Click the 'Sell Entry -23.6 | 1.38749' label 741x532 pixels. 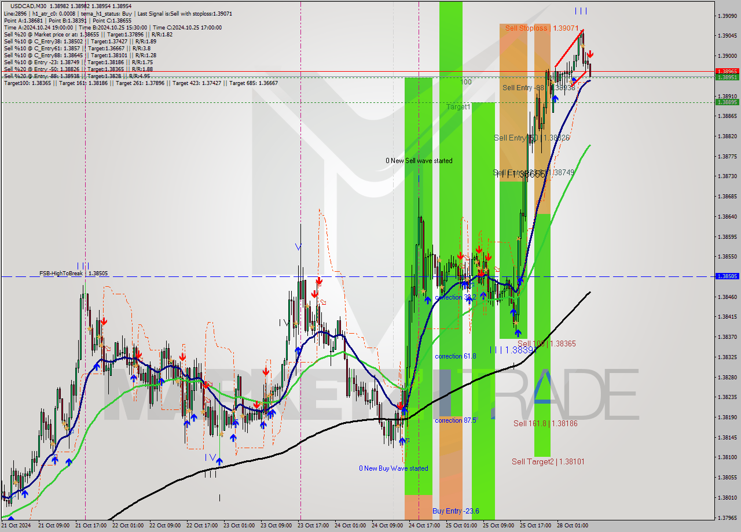pyautogui.click(x=533, y=172)
